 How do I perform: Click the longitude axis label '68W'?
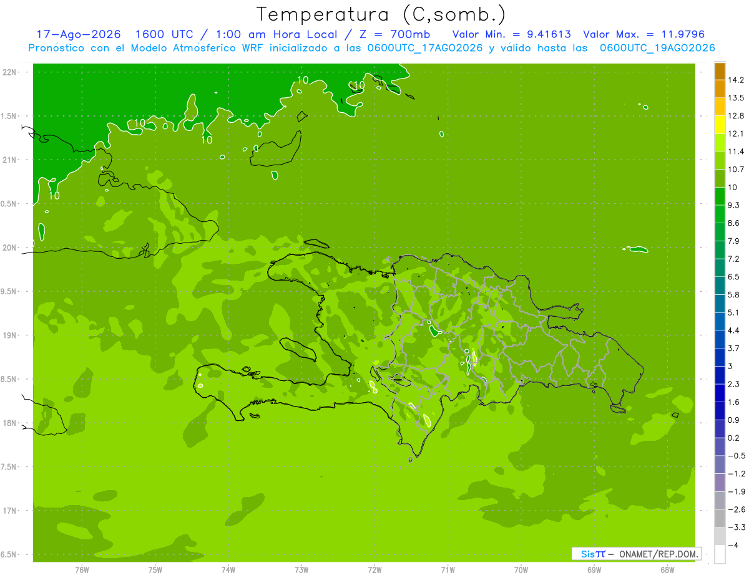point(667,570)
